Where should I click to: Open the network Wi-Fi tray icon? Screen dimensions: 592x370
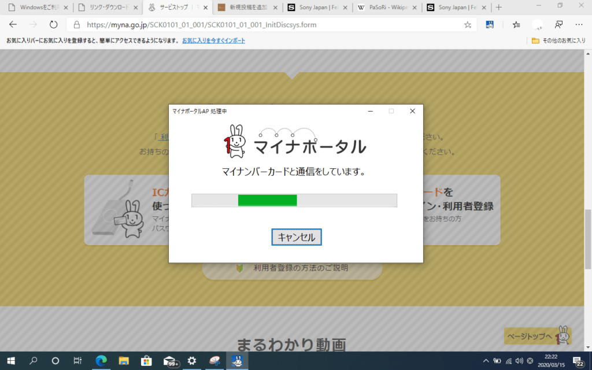click(509, 361)
